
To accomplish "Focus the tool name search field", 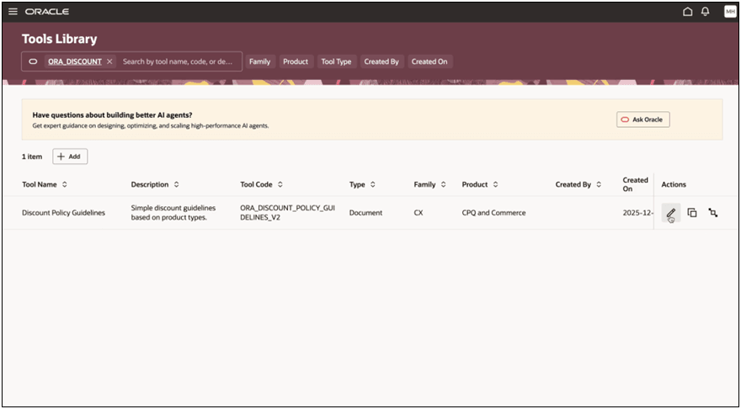I will [179, 61].
